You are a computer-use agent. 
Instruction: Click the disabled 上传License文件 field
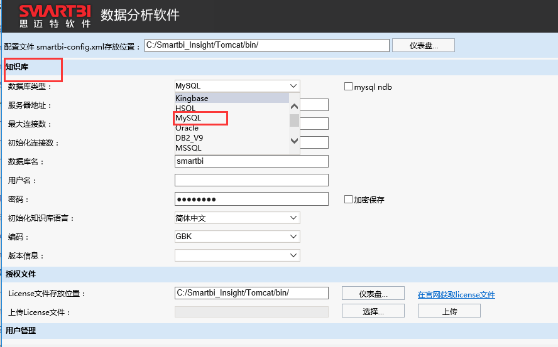(x=251, y=312)
